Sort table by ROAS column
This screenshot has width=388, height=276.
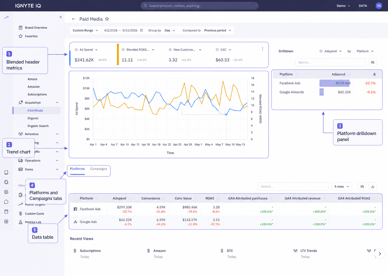218,199
